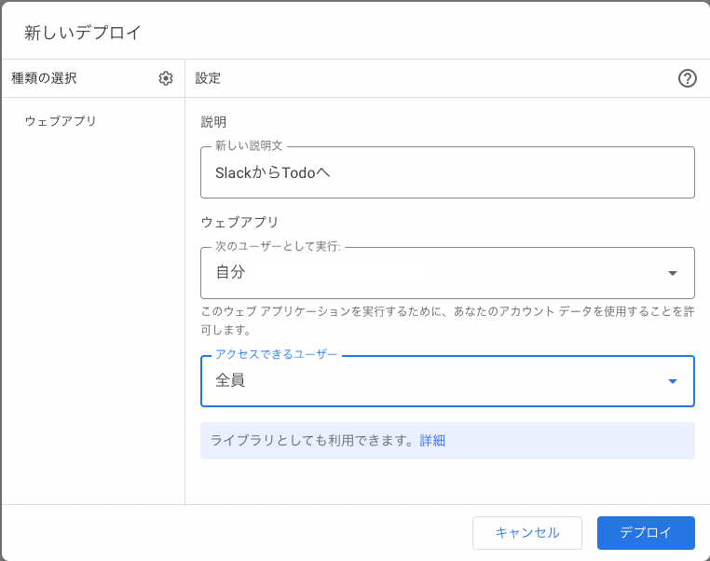Click the blue arrow on the 全員 dropdown

click(x=673, y=381)
